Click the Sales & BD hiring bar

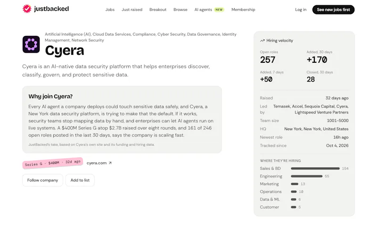click(315, 168)
